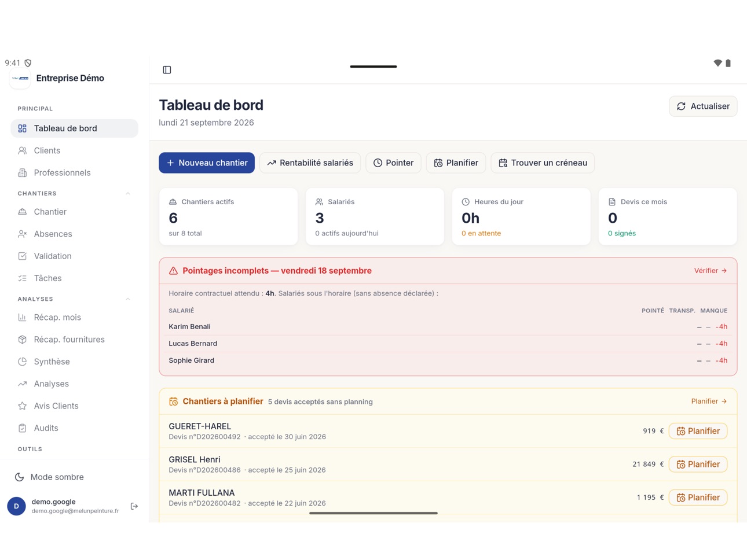Open Absences in sidebar
Screen dimensions: 747x560
74,234
